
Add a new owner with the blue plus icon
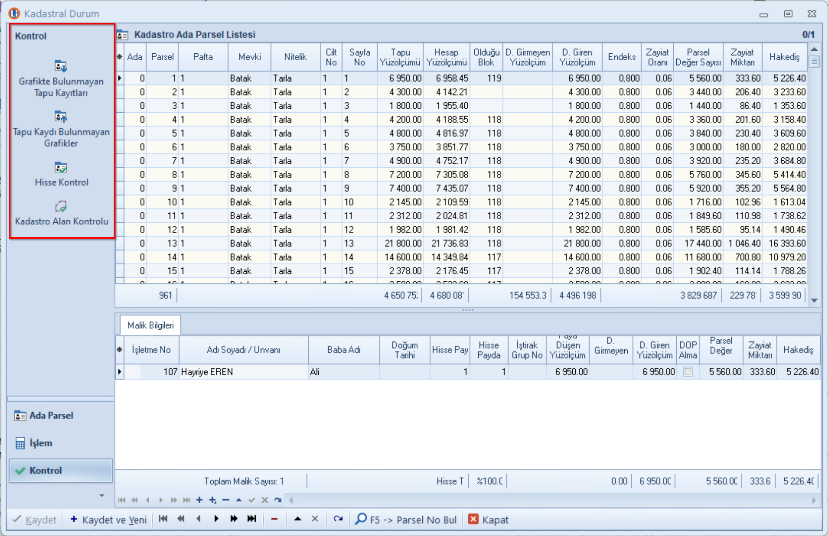tap(199, 500)
